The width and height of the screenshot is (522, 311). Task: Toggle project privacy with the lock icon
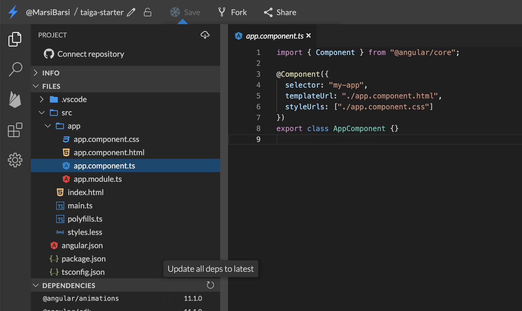pos(148,12)
